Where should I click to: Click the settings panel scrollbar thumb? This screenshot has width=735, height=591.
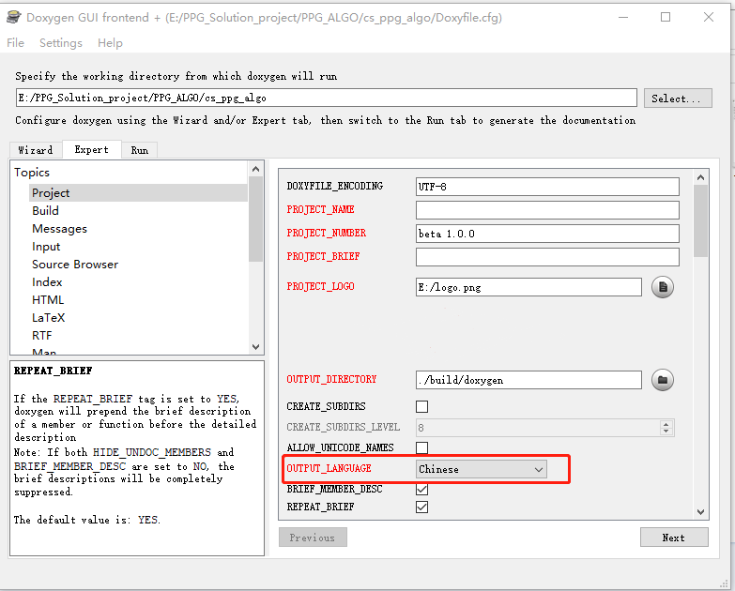(701, 220)
